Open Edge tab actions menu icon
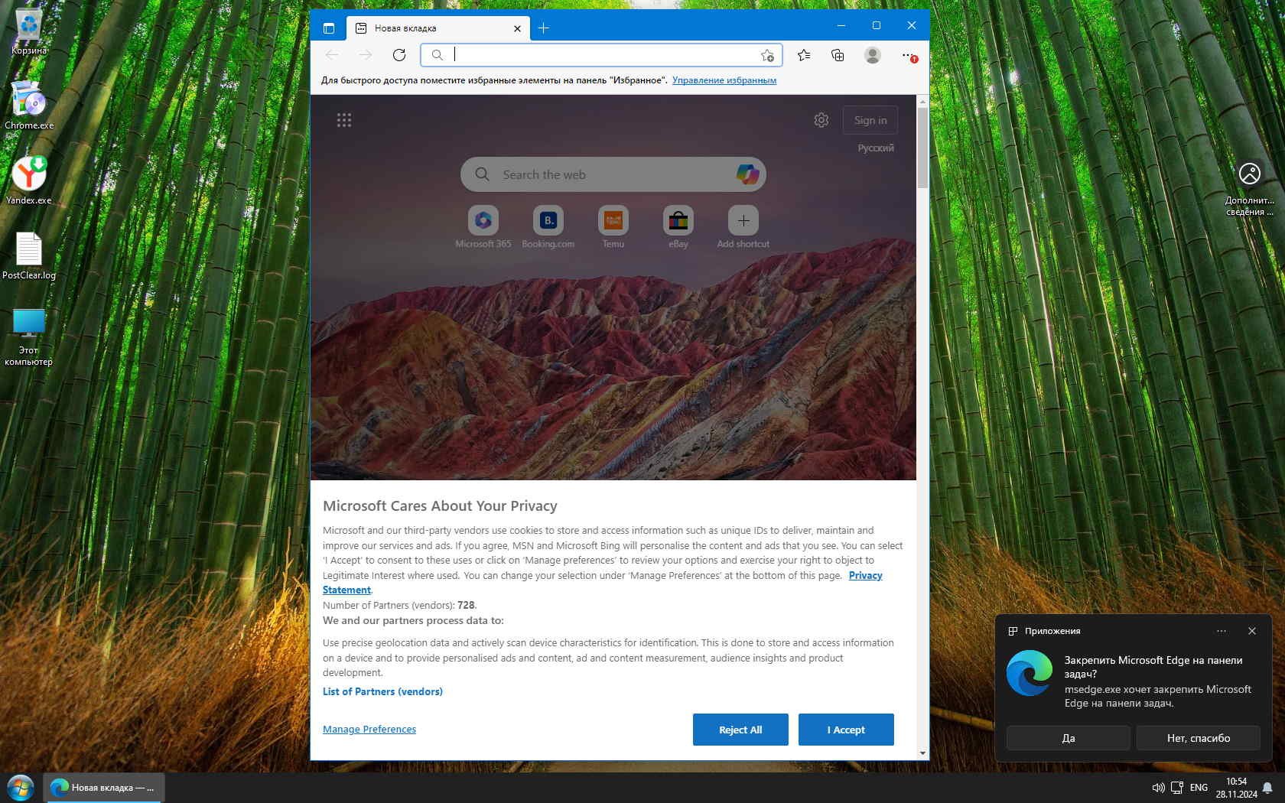1285x803 pixels. 329,28
